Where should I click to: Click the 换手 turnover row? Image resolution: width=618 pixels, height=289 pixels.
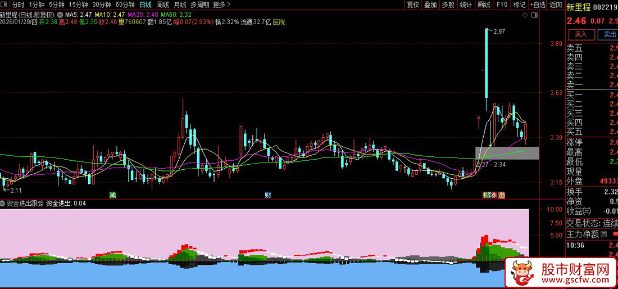(x=592, y=192)
